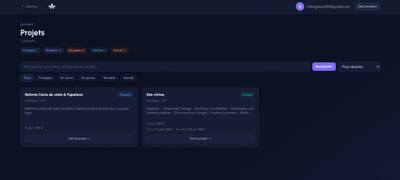Click the Terminé tag on Site vitrine card
Image resolution: width=400 pixels, height=180 pixels.
(247, 95)
